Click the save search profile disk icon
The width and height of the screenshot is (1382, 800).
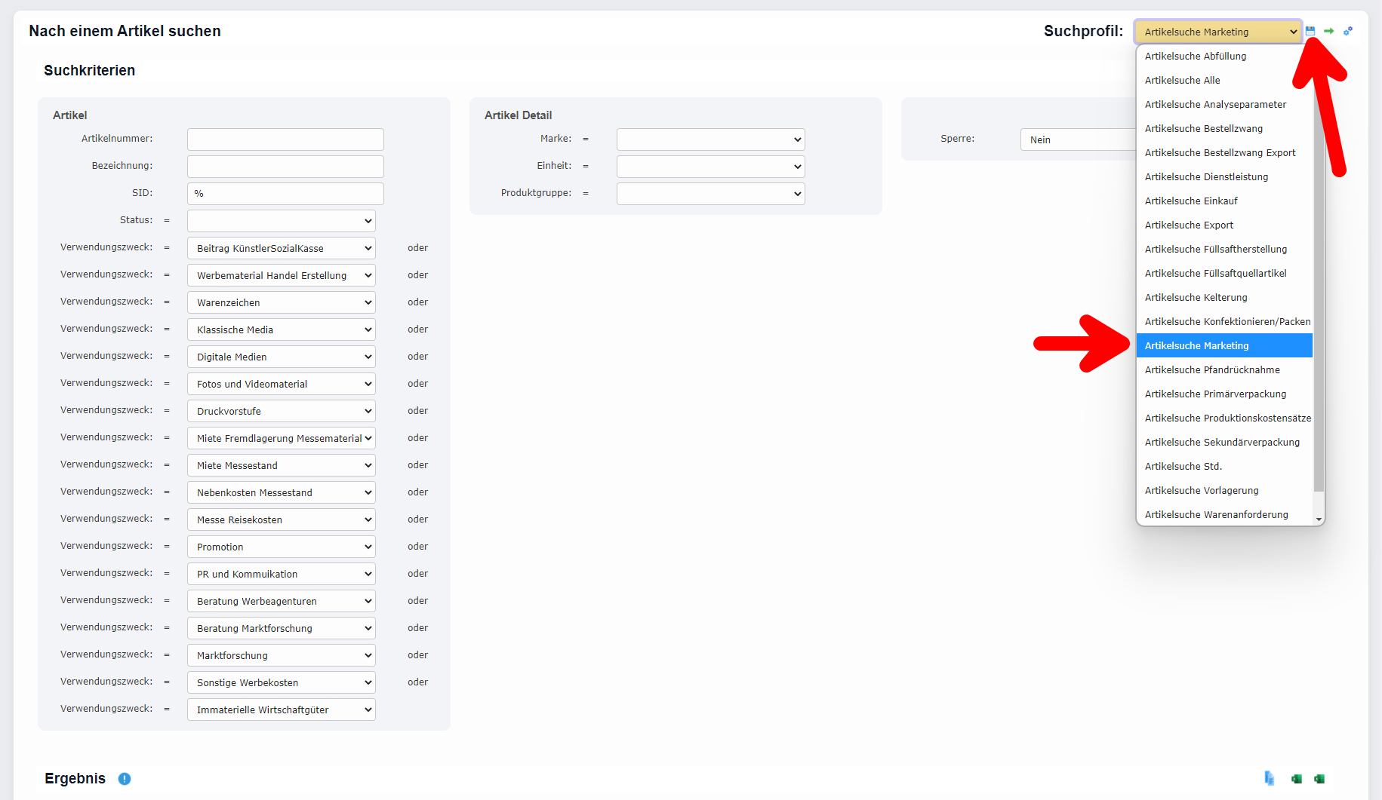click(x=1310, y=31)
